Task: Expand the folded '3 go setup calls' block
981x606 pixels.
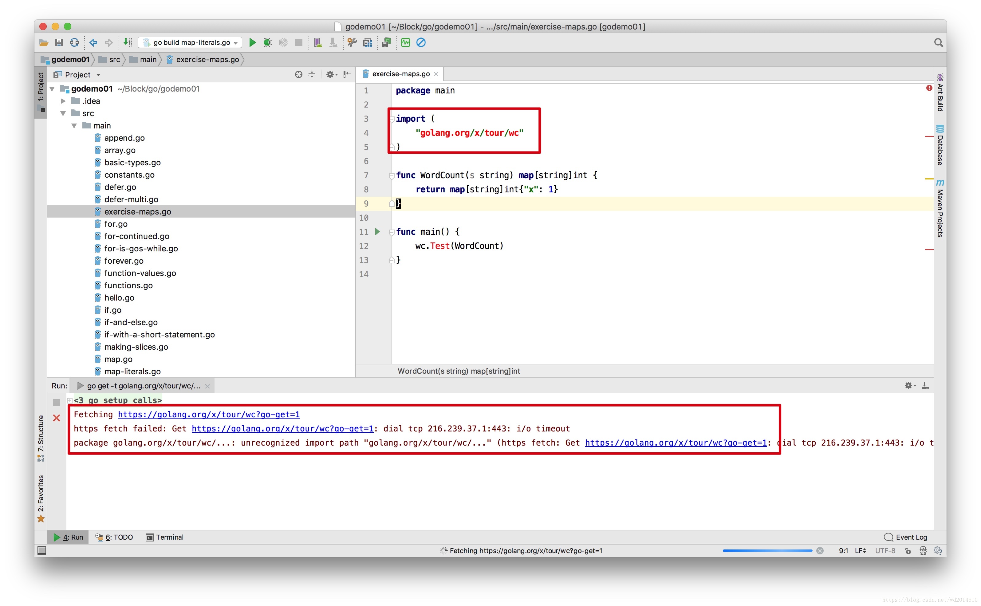Action: point(70,400)
